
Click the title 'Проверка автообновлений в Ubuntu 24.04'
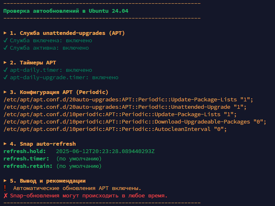coord(66,11)
